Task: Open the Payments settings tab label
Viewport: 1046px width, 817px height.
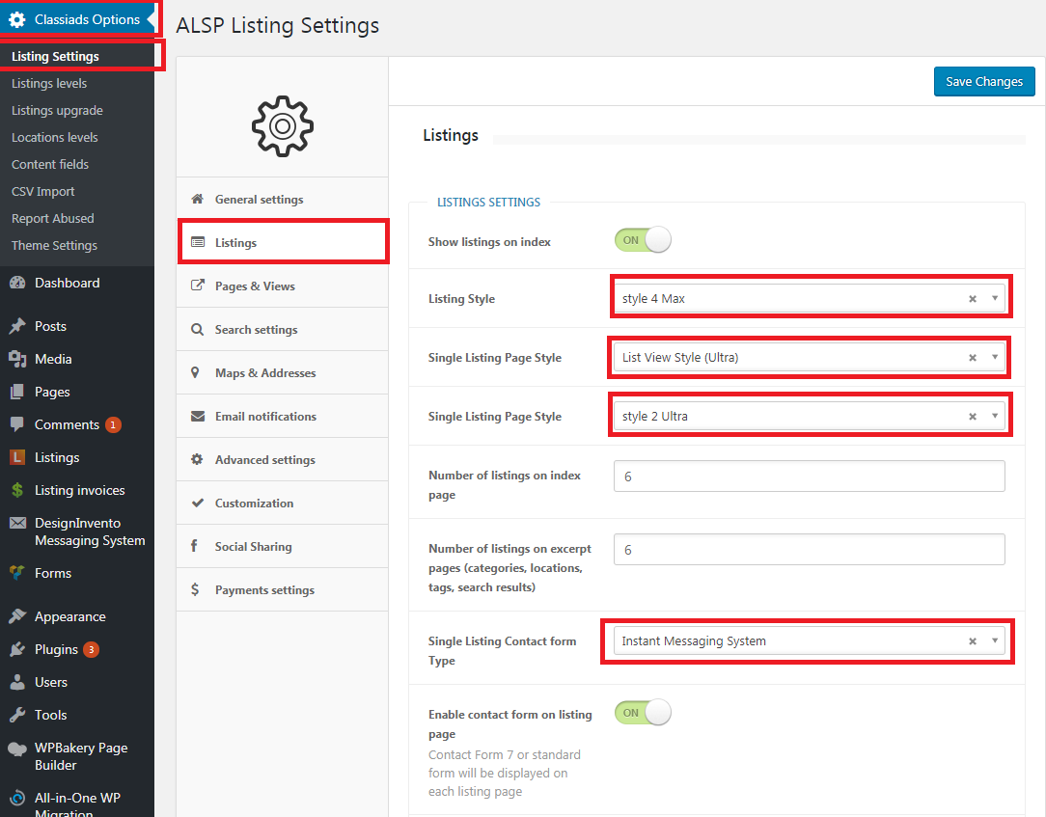Action: click(264, 589)
